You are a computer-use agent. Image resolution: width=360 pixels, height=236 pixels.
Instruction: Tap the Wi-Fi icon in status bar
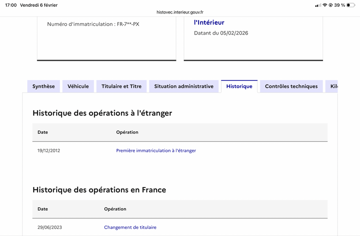click(x=325, y=5)
